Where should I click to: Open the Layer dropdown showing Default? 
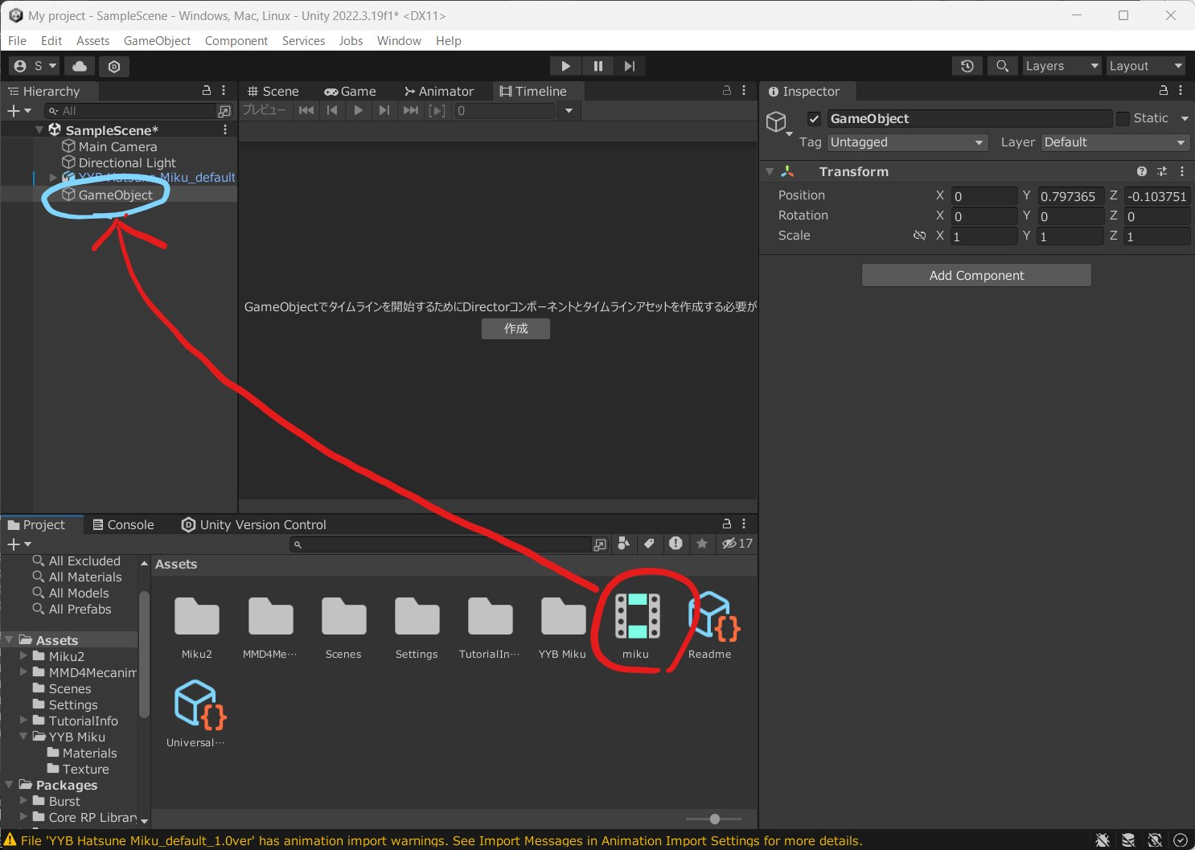click(x=1115, y=142)
